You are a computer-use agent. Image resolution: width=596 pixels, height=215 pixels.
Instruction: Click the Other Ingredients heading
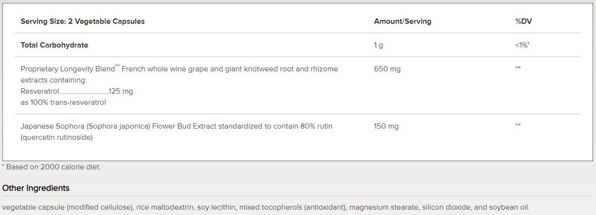[36, 188]
